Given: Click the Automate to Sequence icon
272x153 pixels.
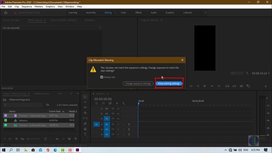Looking at the screenshot, I should tap(57, 139).
